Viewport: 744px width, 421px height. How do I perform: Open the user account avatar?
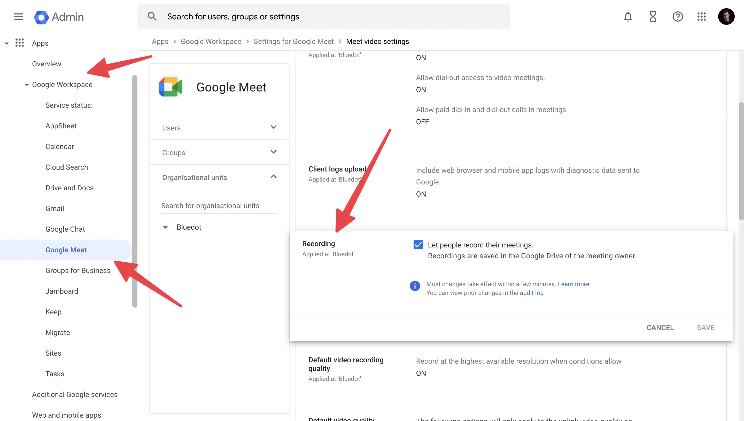(726, 17)
